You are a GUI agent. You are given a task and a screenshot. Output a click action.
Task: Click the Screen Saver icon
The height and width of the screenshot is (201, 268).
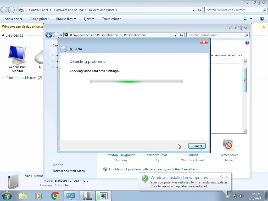pyautogui.click(x=229, y=145)
